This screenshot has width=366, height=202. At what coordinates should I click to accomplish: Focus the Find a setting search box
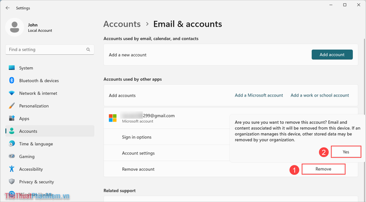click(x=50, y=50)
